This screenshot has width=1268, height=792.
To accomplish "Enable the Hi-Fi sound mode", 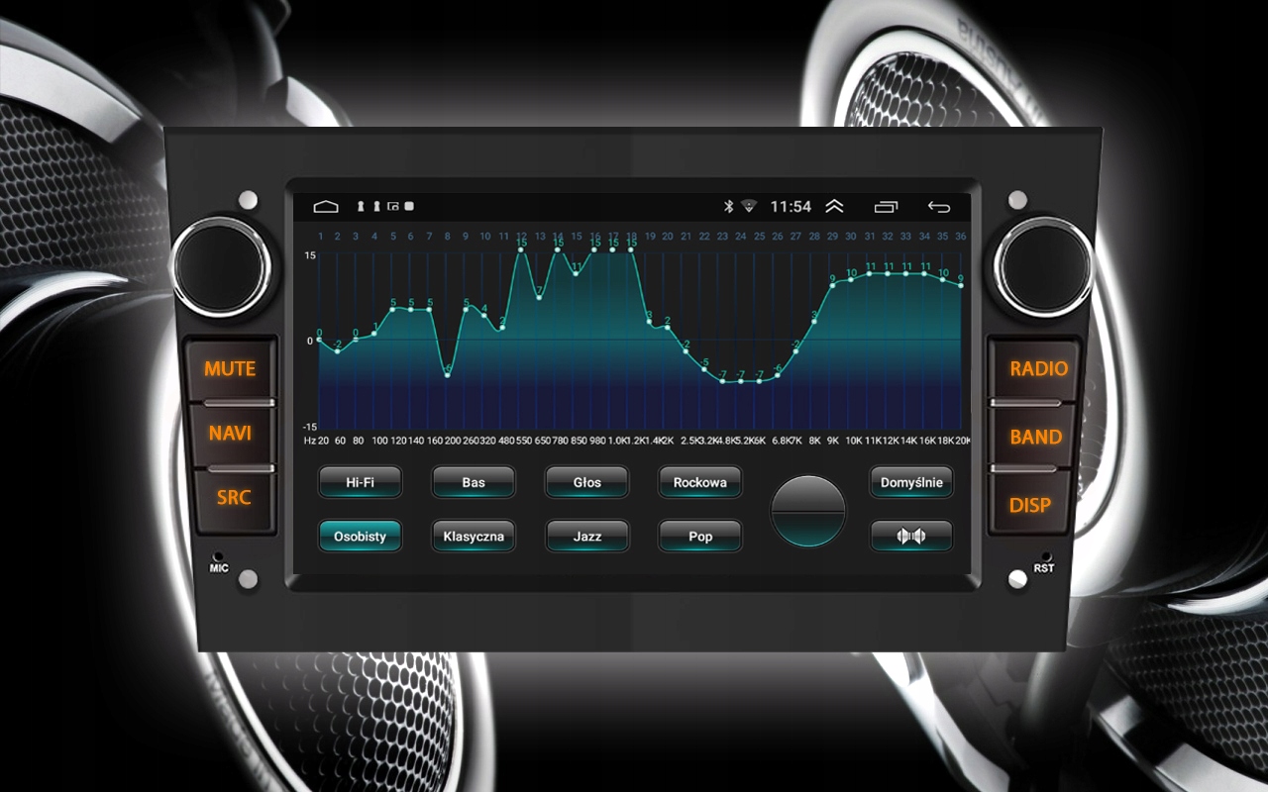I will pyautogui.click(x=360, y=482).
